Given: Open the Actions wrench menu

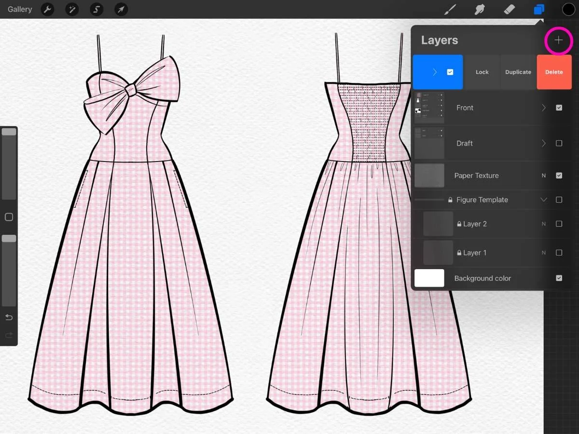Looking at the screenshot, I should [x=47, y=9].
